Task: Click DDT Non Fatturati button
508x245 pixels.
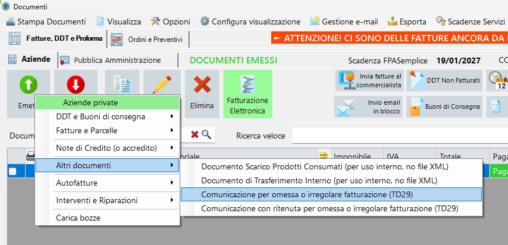Action: [x=444, y=80]
